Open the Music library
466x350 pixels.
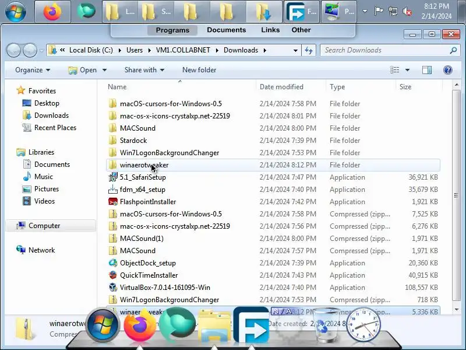click(38, 177)
